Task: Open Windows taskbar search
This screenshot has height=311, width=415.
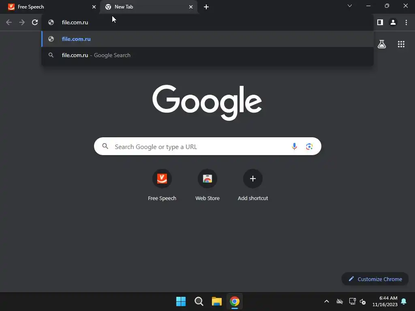Action: tap(199, 301)
